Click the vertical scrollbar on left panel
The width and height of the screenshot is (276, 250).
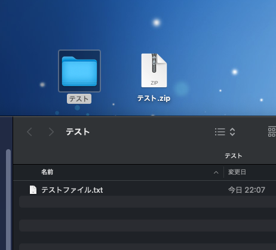click(x=8, y=199)
